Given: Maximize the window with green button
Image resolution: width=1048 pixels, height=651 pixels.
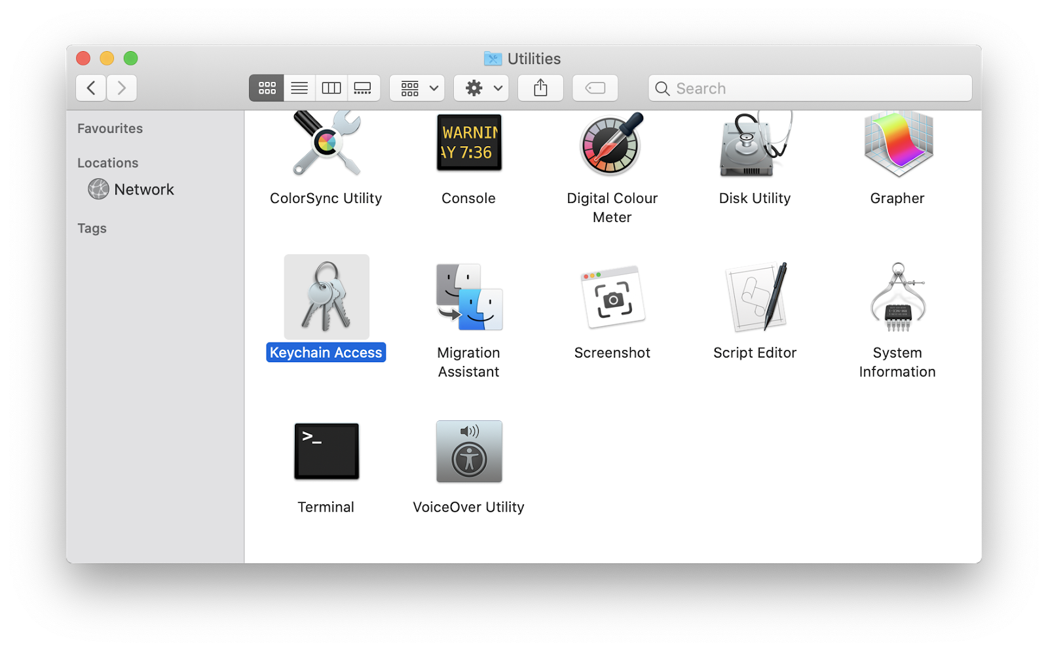Looking at the screenshot, I should 131,58.
